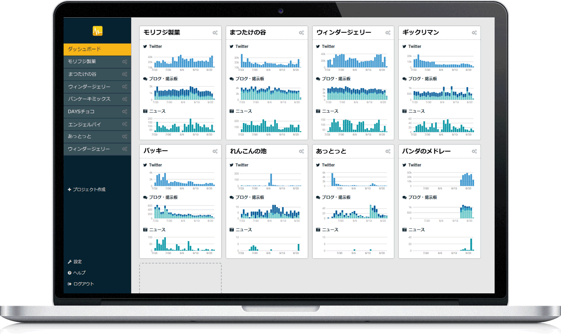This screenshot has width=561, height=335.
Task: Click the yellow app logo icon
Action: 97,31
